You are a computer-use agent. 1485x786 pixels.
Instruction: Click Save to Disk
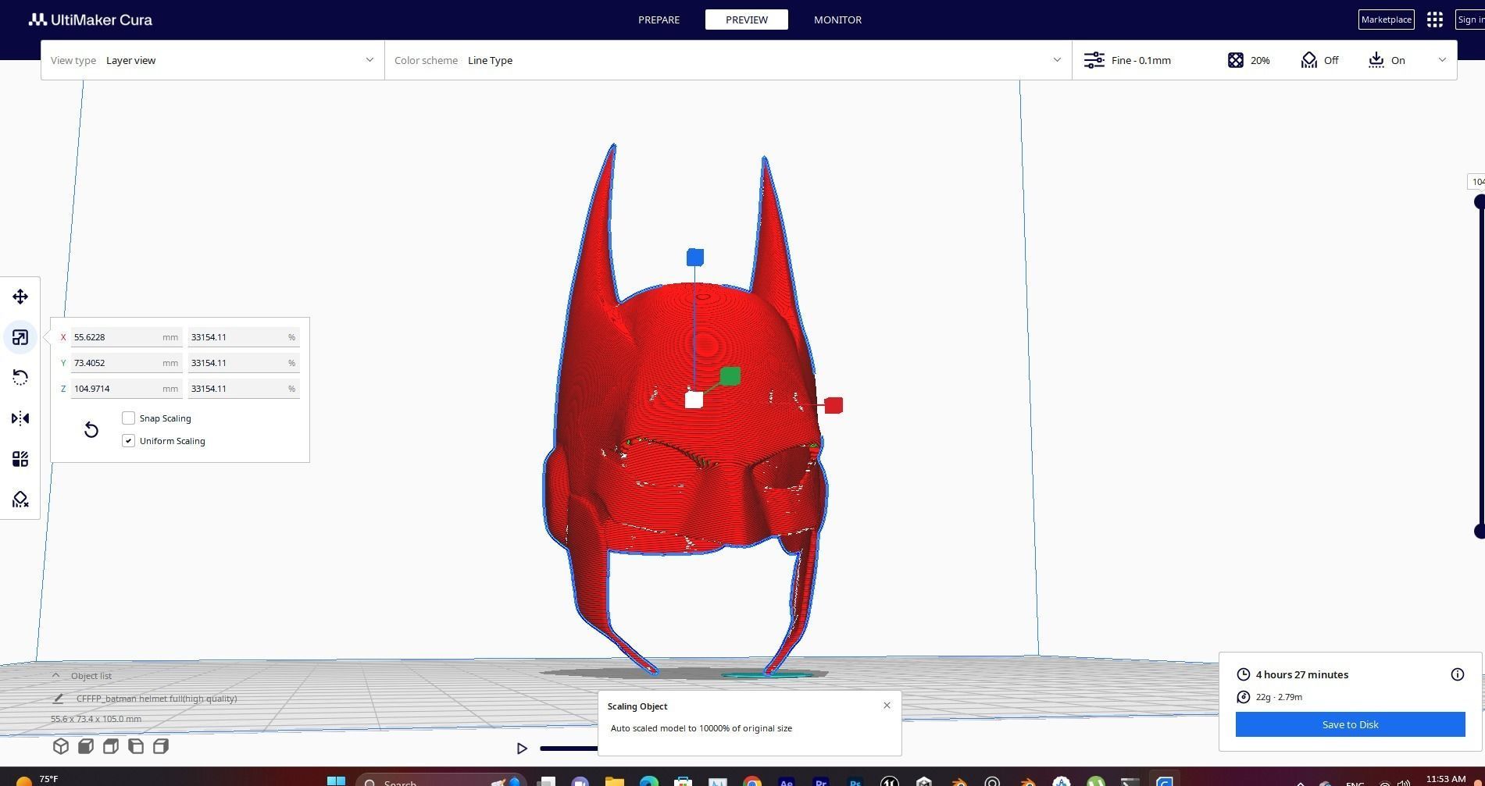pos(1350,724)
